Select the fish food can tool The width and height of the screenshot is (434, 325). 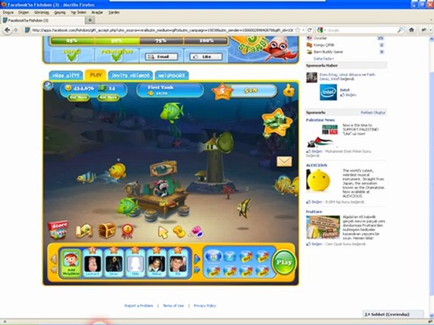[198, 232]
